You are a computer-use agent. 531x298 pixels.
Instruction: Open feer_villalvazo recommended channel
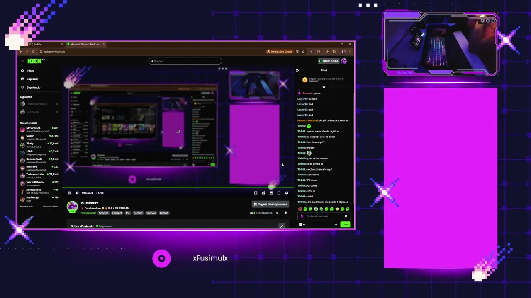39,183
